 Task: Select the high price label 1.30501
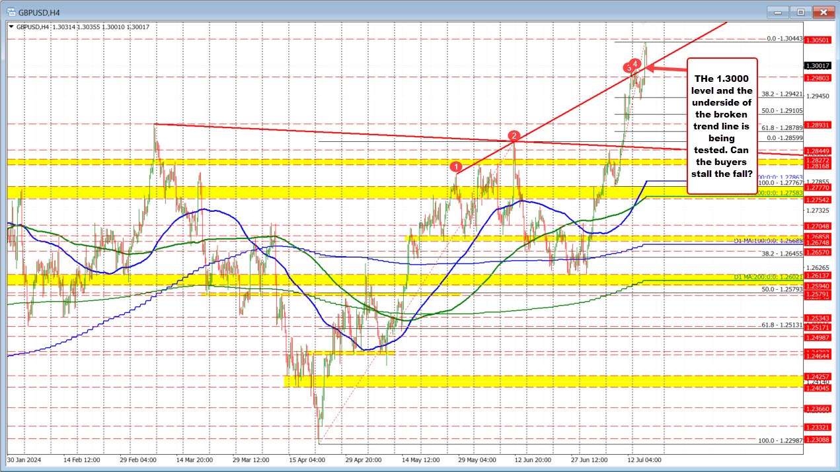coord(818,40)
